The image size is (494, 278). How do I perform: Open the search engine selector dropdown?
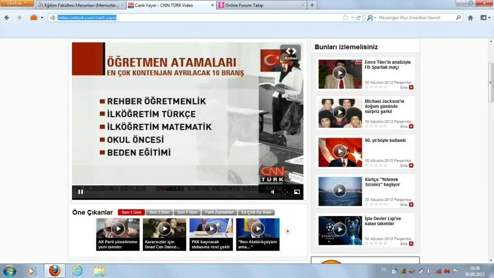pyautogui.click(x=371, y=18)
